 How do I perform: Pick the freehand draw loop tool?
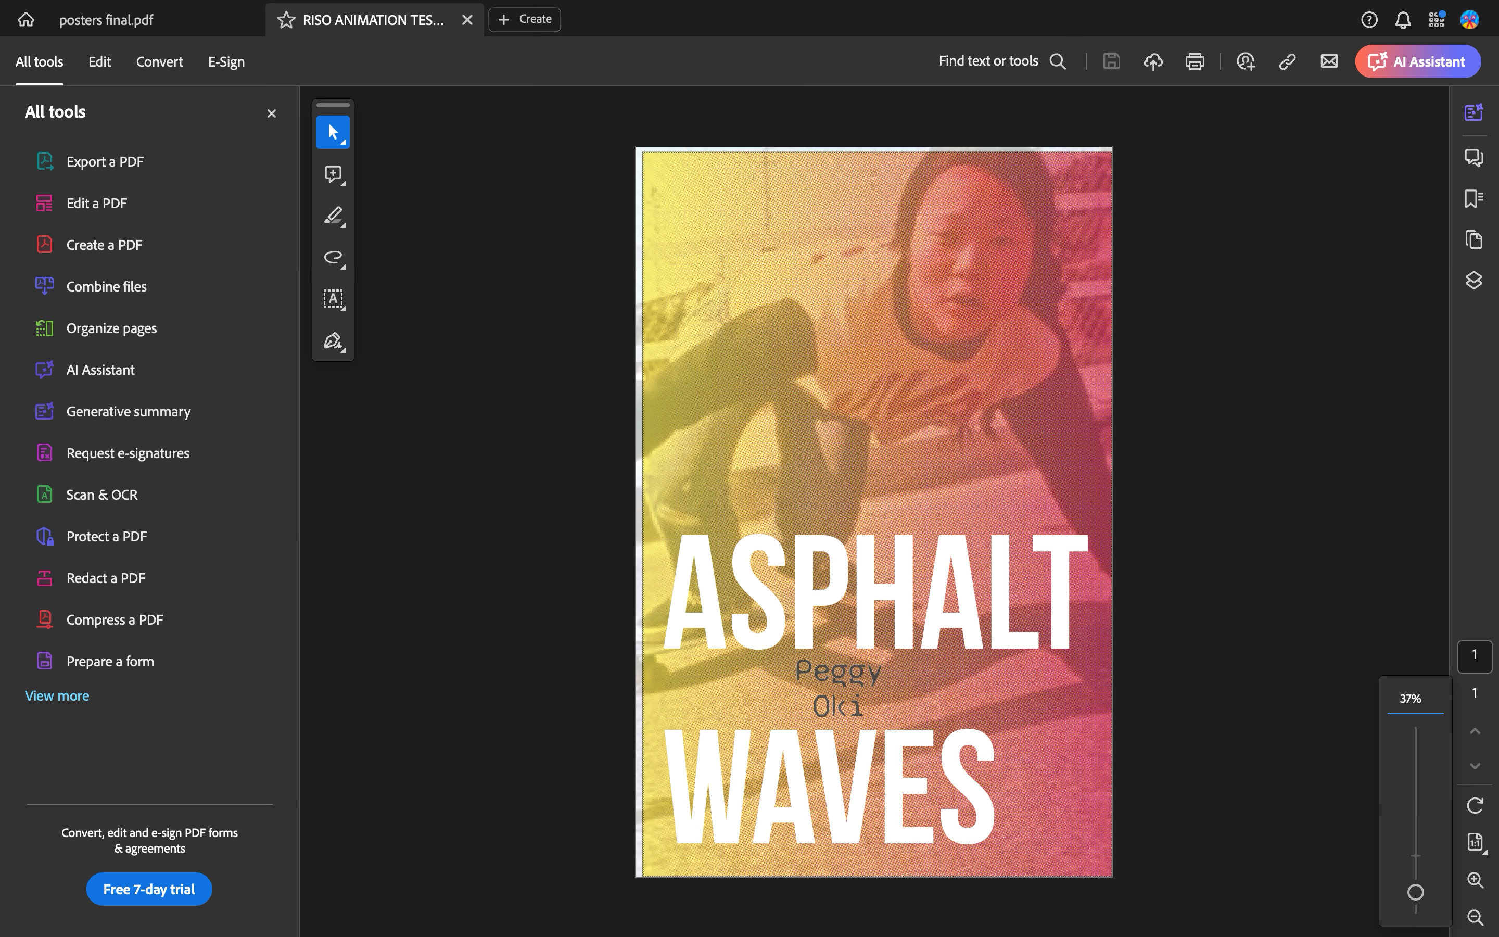tap(333, 257)
